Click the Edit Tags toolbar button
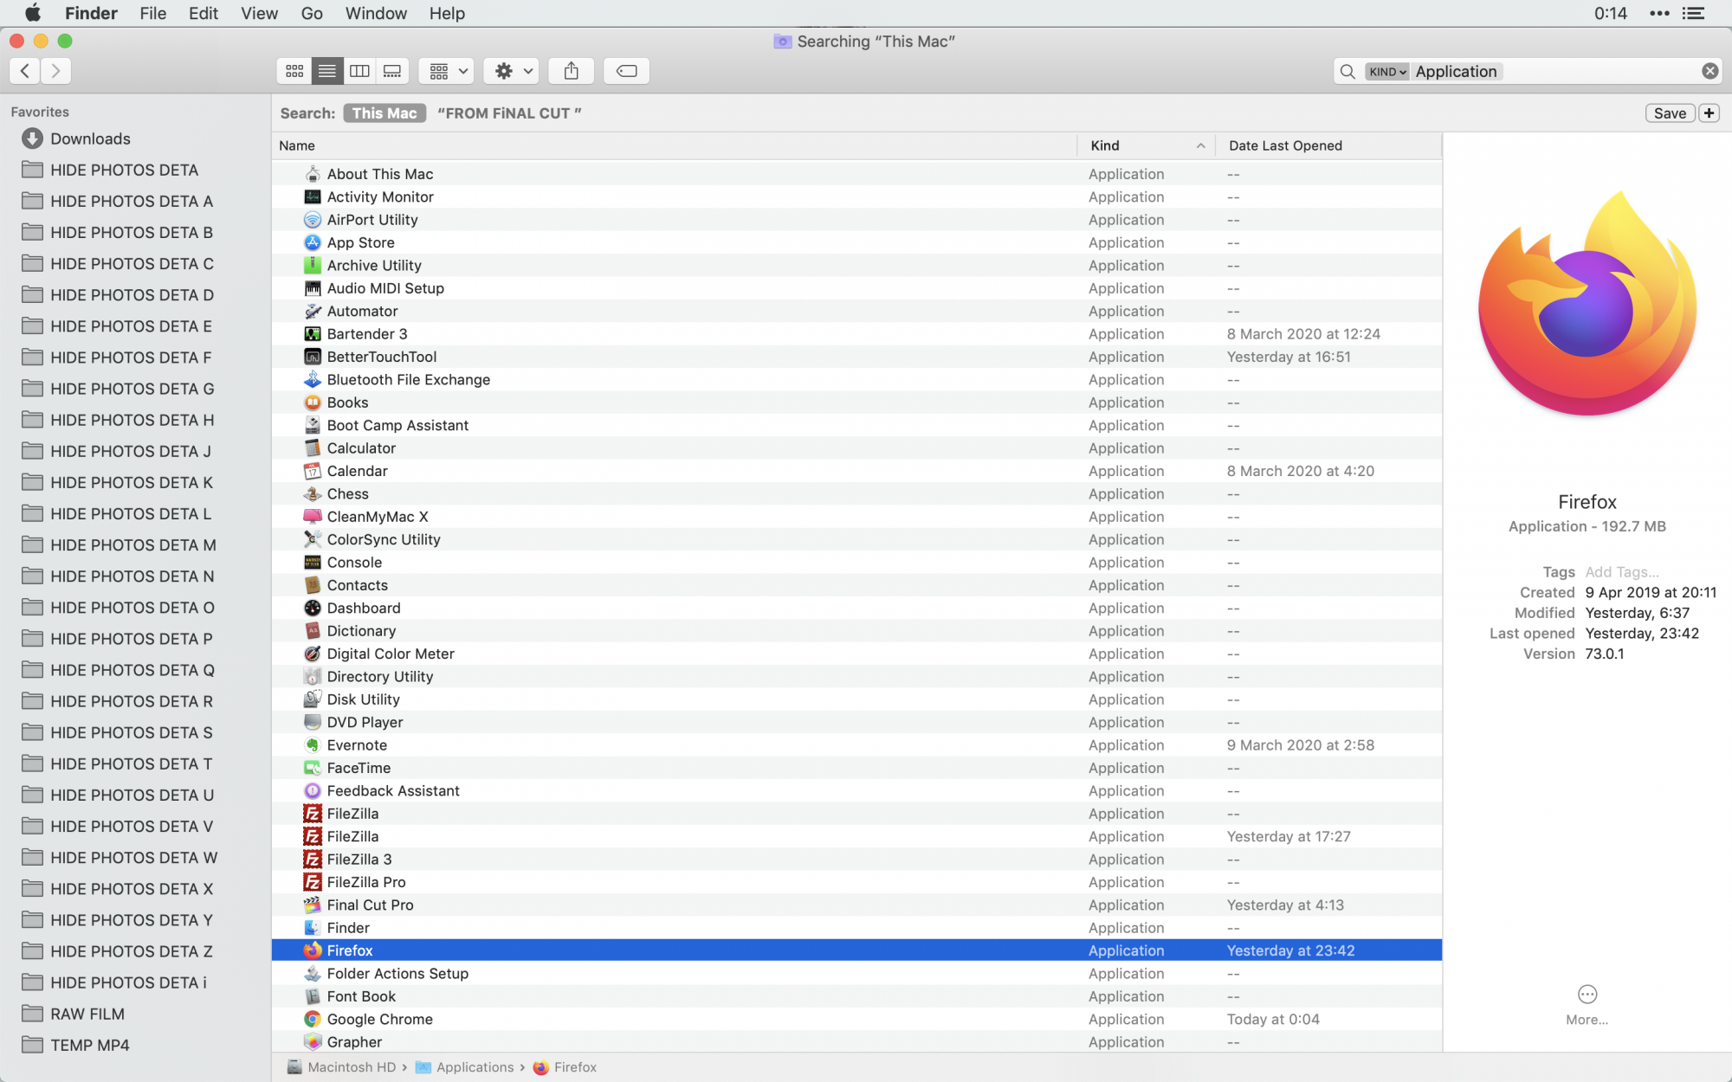This screenshot has height=1082, width=1732. click(626, 71)
